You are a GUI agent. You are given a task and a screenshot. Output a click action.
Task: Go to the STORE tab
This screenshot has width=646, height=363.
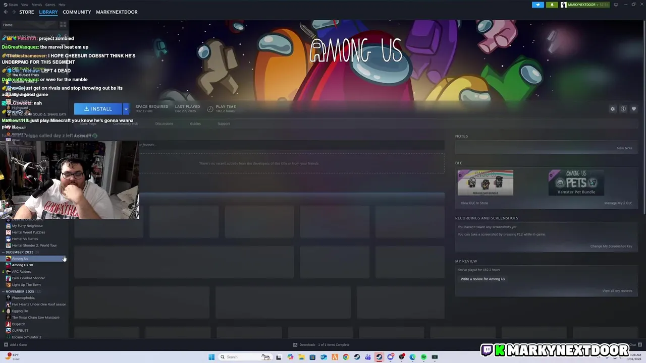pos(26,12)
